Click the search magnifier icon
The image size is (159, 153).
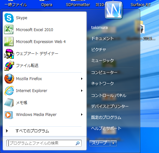(x=77, y=143)
